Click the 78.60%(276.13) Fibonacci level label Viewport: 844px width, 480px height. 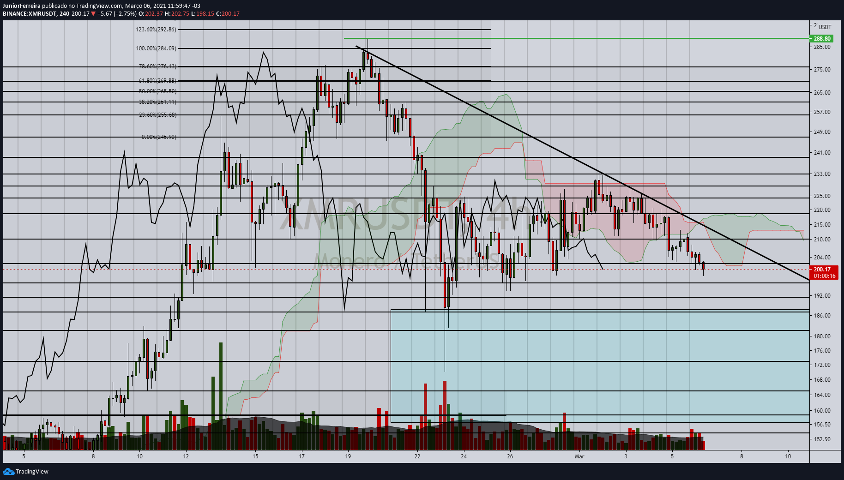coord(157,66)
